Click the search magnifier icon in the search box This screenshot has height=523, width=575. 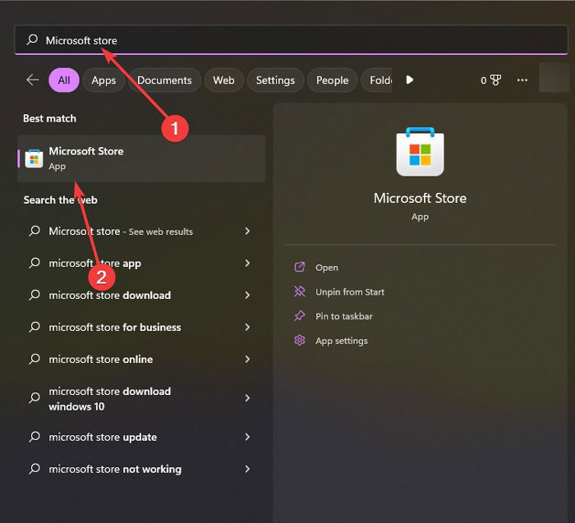[32, 39]
